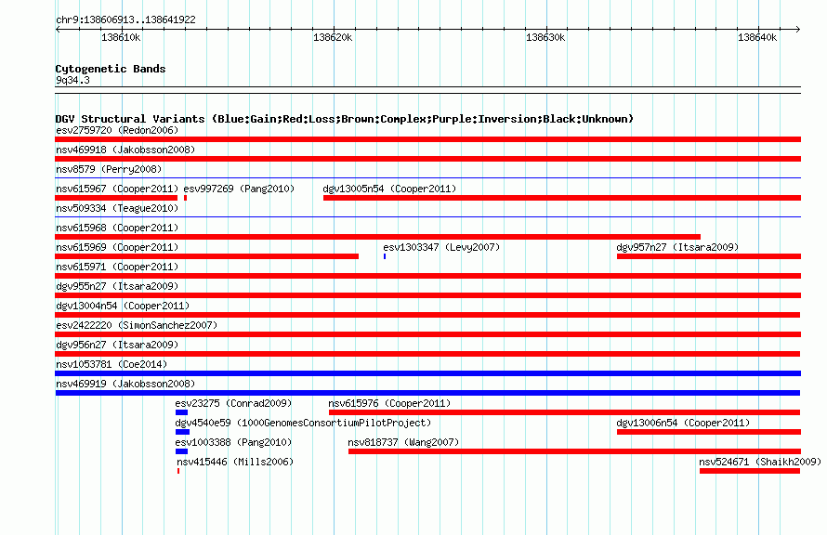827x535 pixels.
Task: Open dgv13005n54 (Cooper2011) variant label
Action: point(389,189)
